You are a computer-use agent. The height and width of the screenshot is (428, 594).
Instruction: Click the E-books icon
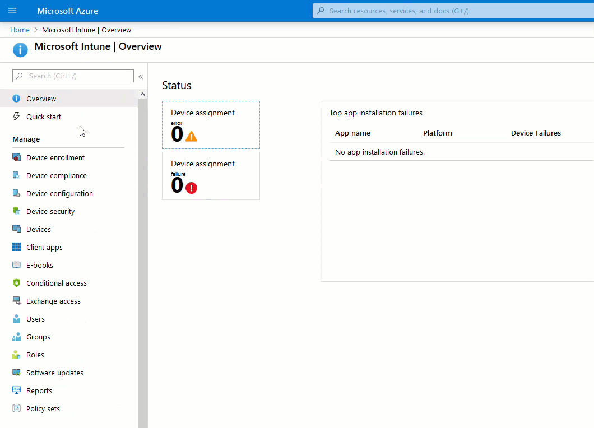click(16, 265)
